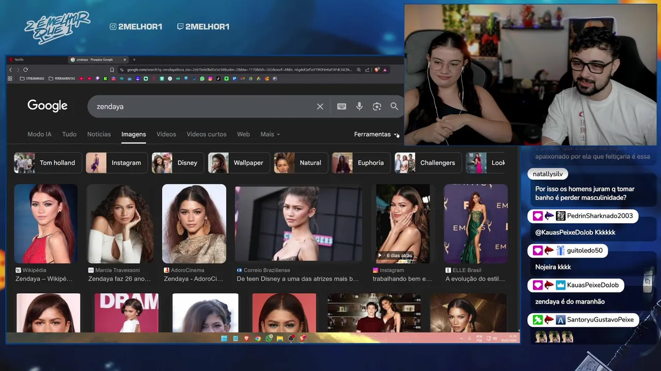Filter images by the Euphoria chip

(361, 163)
